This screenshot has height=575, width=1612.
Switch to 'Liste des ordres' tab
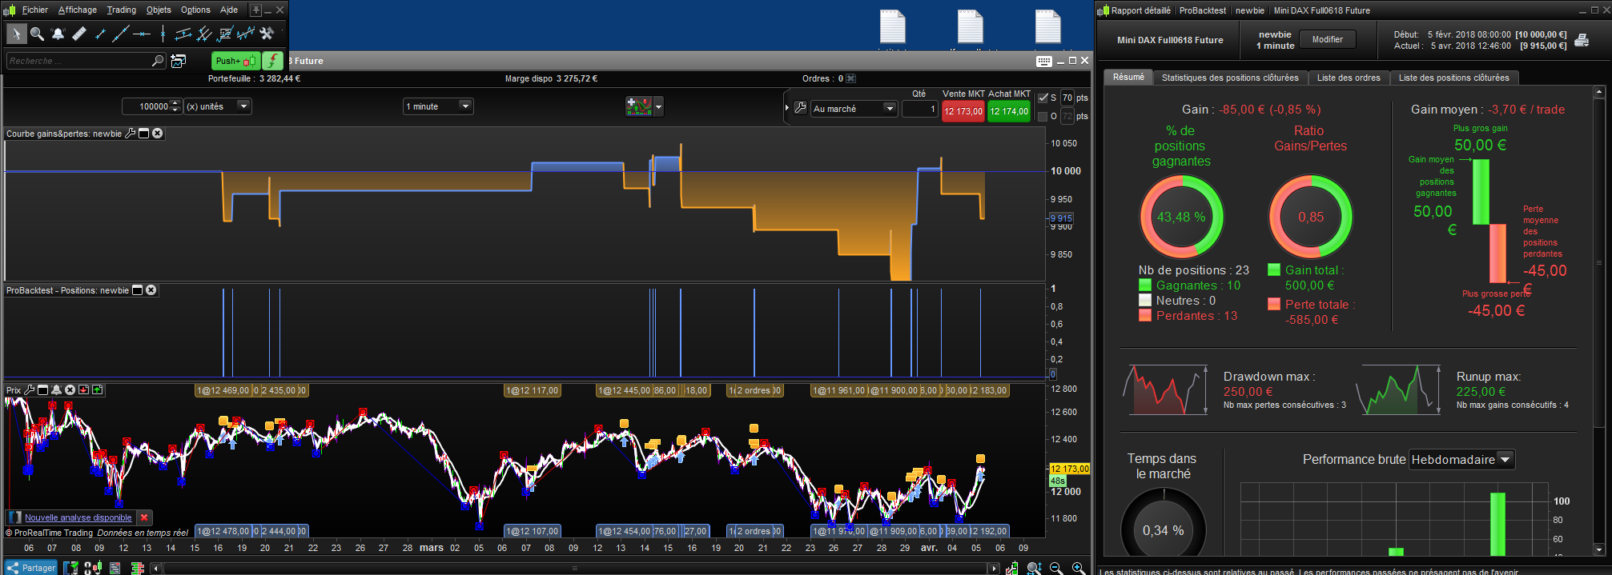tap(1349, 78)
